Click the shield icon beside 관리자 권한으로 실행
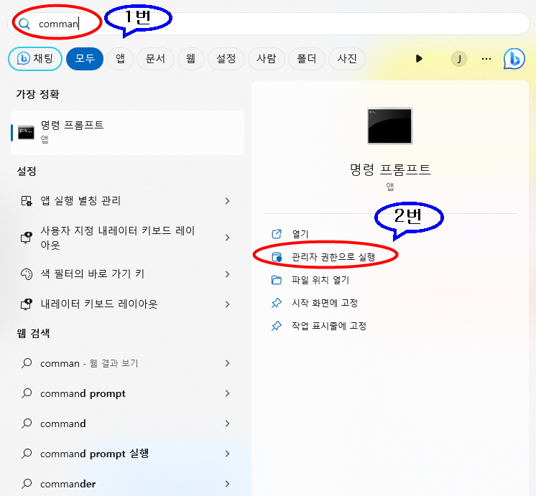This screenshot has width=536, height=496. (276, 257)
